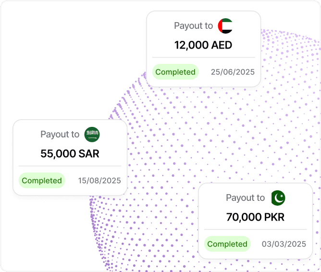Click "Payout to" label on PKR card

(x=245, y=198)
